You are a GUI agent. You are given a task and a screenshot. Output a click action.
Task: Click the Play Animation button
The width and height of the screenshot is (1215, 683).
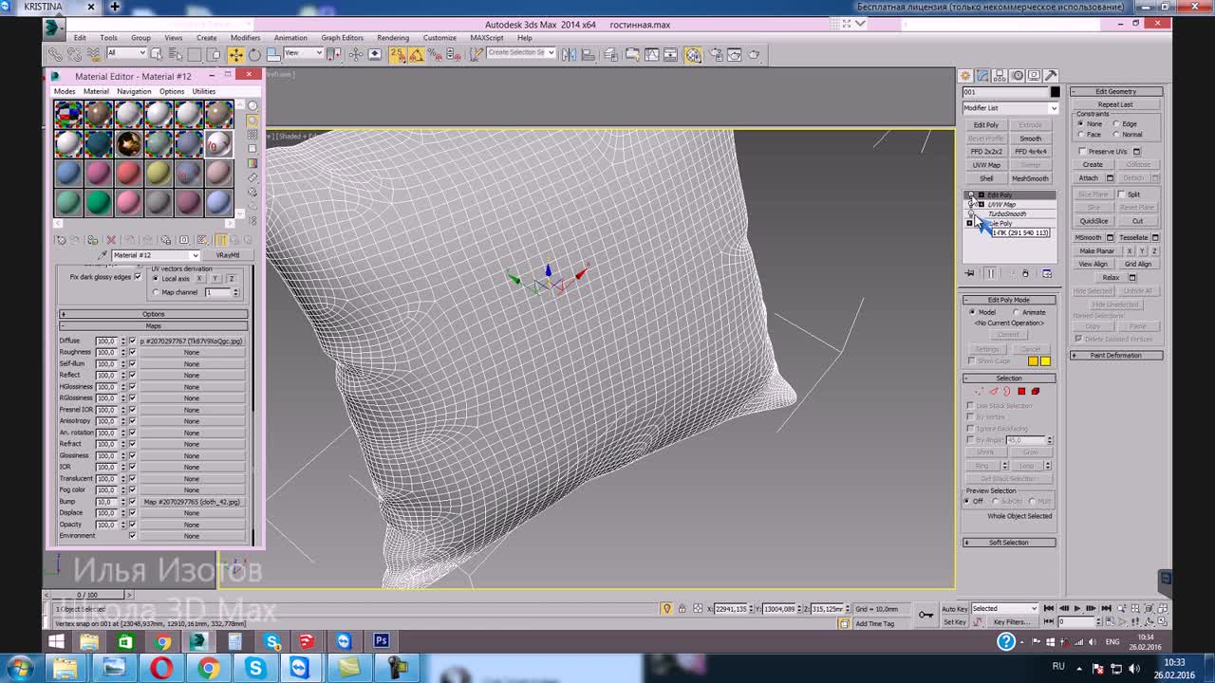tap(1077, 608)
